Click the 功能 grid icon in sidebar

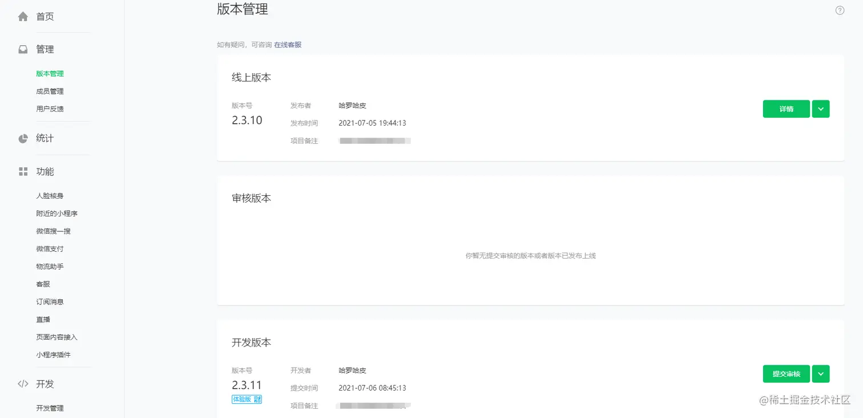coord(23,171)
